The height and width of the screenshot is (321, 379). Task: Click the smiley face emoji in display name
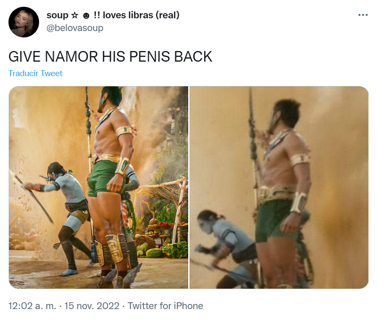click(x=86, y=16)
